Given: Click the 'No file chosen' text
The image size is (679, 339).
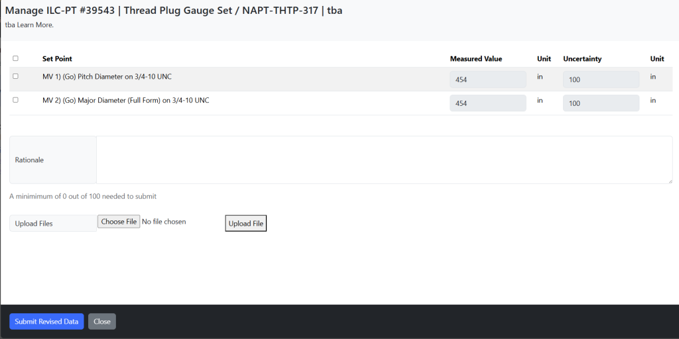Looking at the screenshot, I should point(164,222).
